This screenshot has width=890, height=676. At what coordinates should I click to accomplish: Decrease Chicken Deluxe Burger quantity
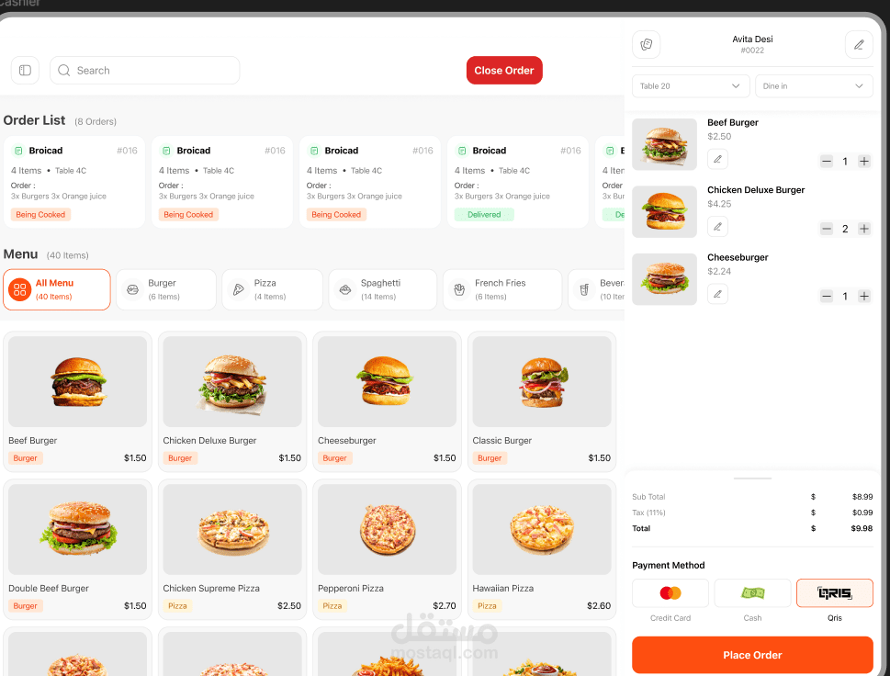pyautogui.click(x=827, y=229)
